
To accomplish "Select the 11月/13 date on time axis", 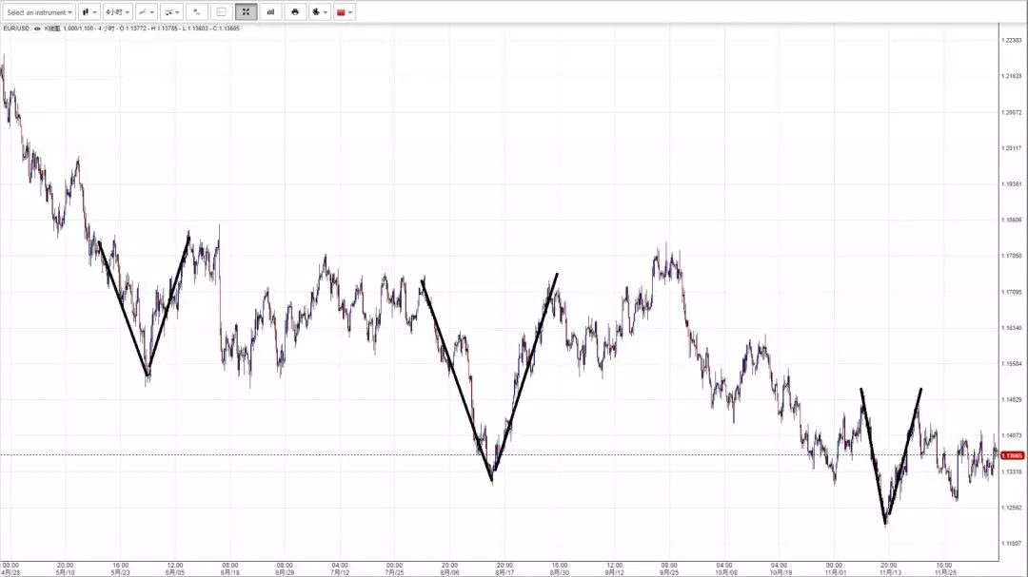I will pyautogui.click(x=889, y=572).
